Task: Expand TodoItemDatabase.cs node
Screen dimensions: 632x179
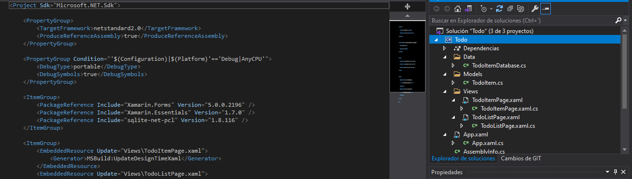Action: (453, 66)
